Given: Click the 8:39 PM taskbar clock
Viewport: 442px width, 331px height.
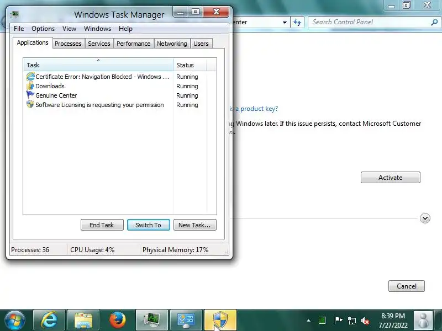Looking at the screenshot, I should [x=393, y=316].
